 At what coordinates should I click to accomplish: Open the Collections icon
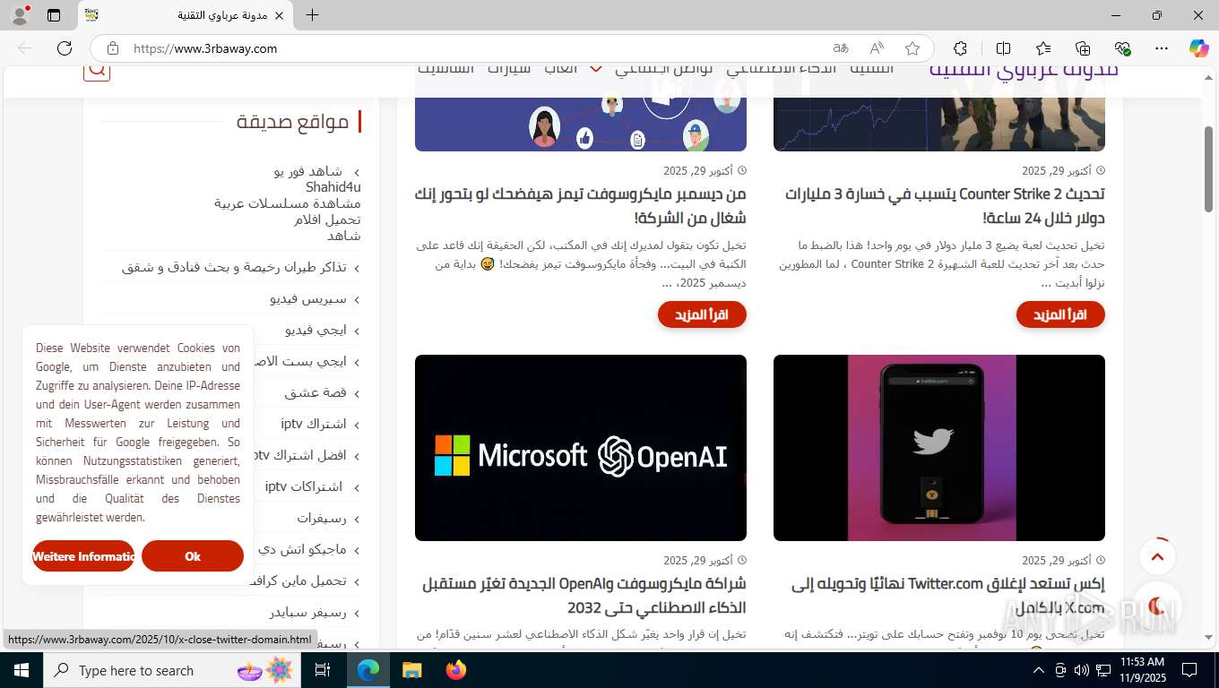(x=1083, y=48)
